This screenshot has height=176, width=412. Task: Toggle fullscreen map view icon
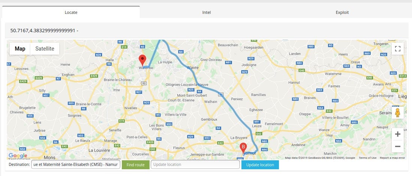(397, 49)
